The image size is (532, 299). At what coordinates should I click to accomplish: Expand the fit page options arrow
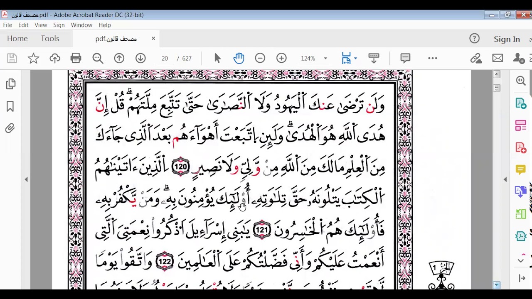pos(355,59)
